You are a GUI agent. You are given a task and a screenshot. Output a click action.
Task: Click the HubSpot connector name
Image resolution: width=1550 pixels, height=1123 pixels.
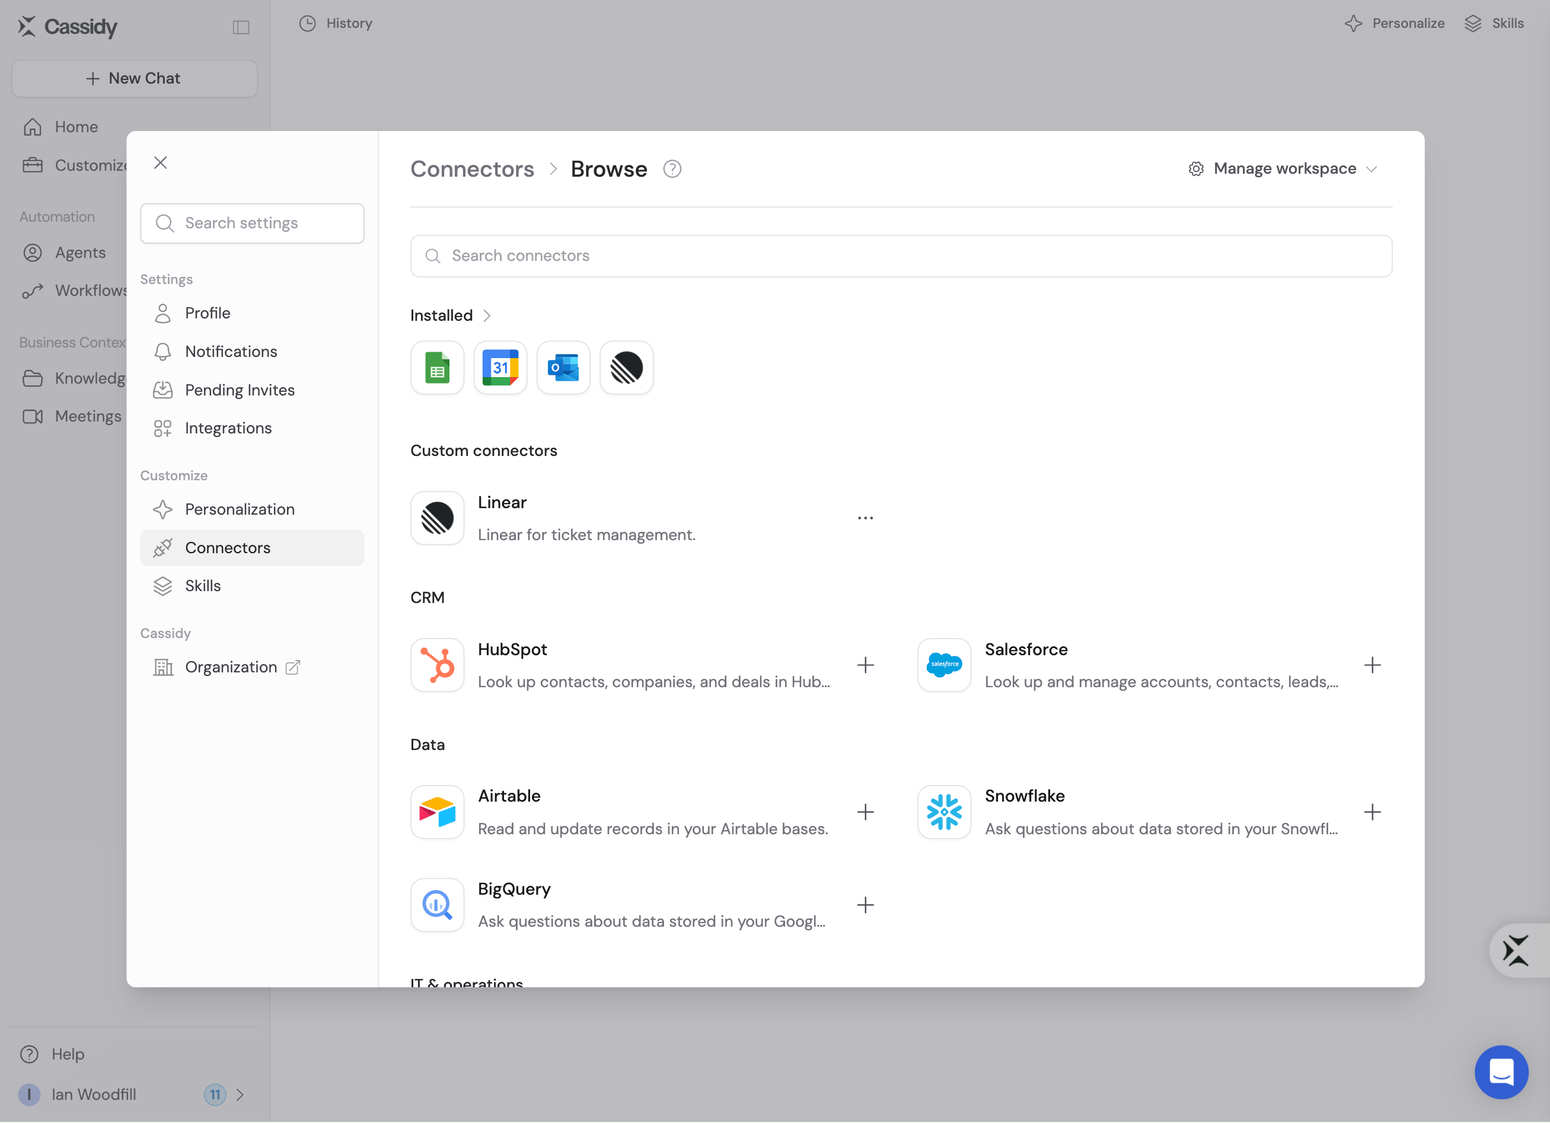[x=512, y=649]
